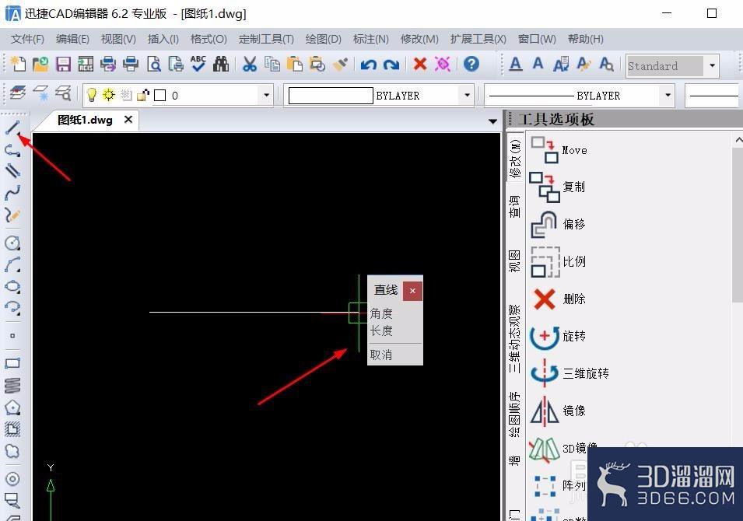Run the ABC spell check
The width and height of the screenshot is (743, 521).
click(198, 64)
